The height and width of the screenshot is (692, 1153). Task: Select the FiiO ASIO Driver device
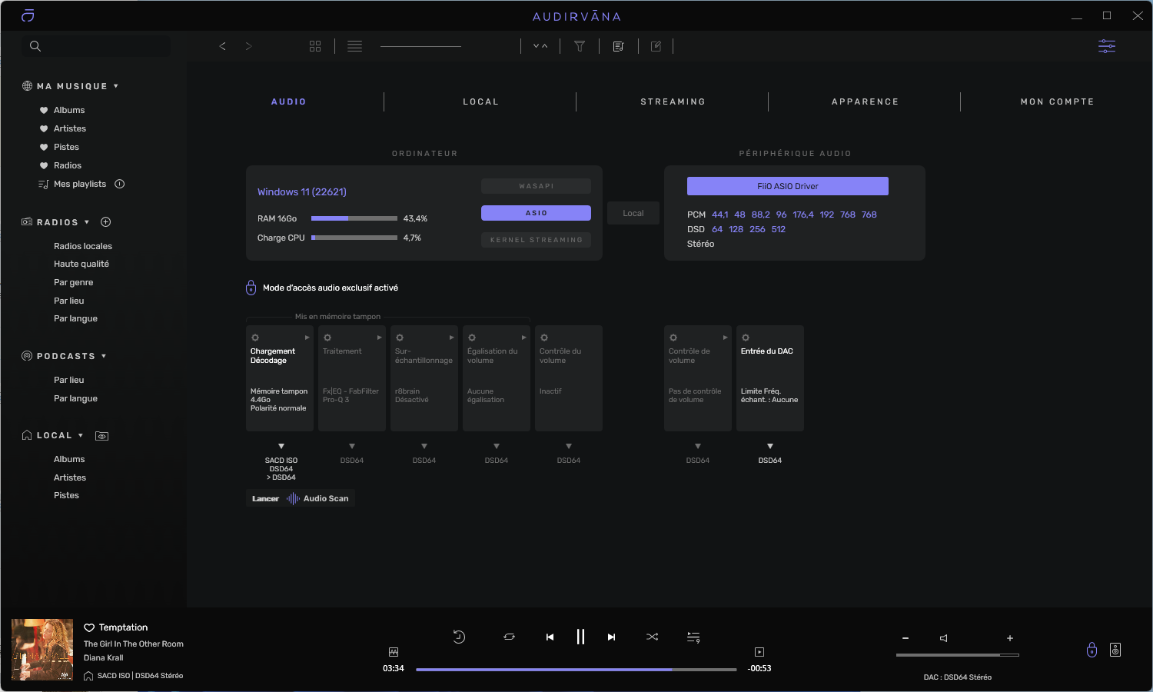click(x=788, y=186)
